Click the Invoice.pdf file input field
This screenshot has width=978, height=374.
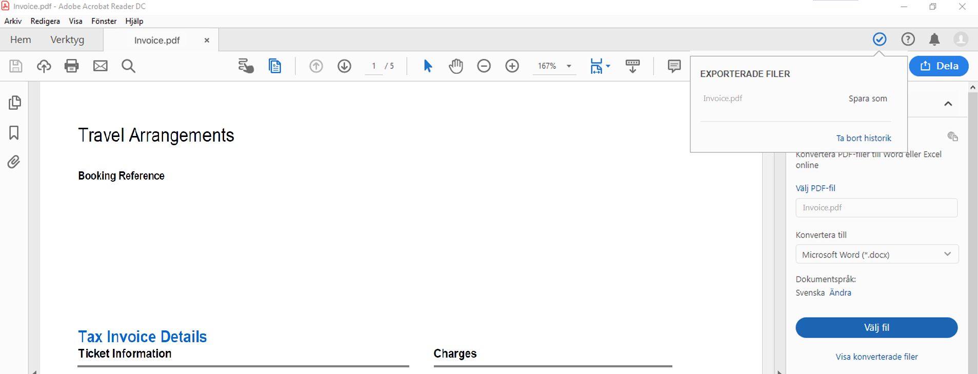pyautogui.click(x=876, y=208)
